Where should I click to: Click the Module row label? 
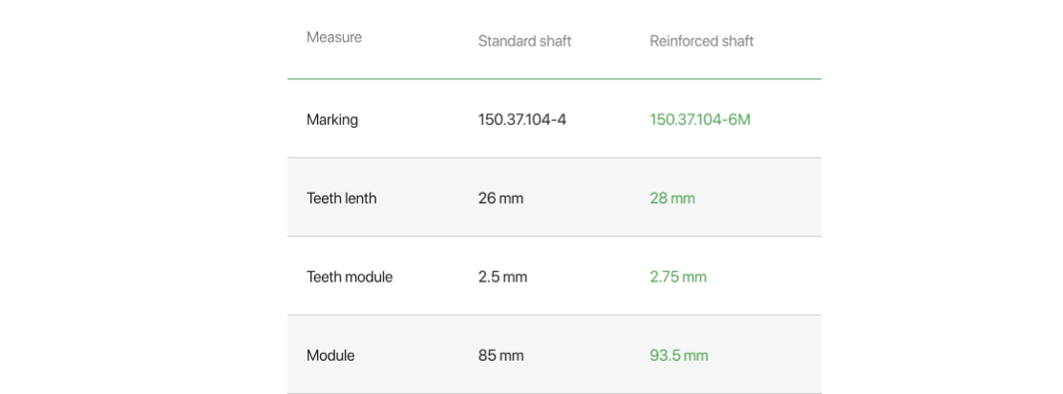click(x=330, y=356)
